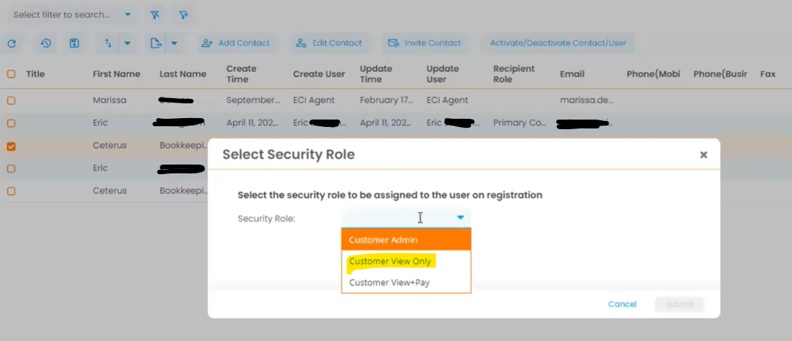The width and height of the screenshot is (792, 341).
Task: Close the Select Security Role dialog
Action: click(x=703, y=154)
